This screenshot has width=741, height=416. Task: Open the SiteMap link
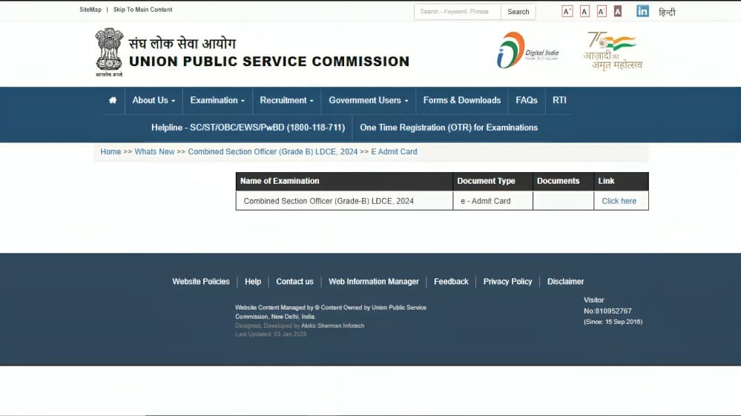pos(90,10)
